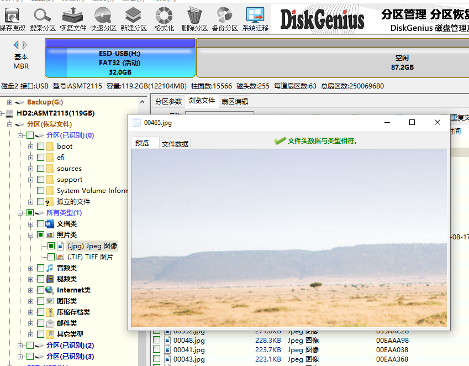Click the previewed landscape image of 00465.jpg

[289, 238]
